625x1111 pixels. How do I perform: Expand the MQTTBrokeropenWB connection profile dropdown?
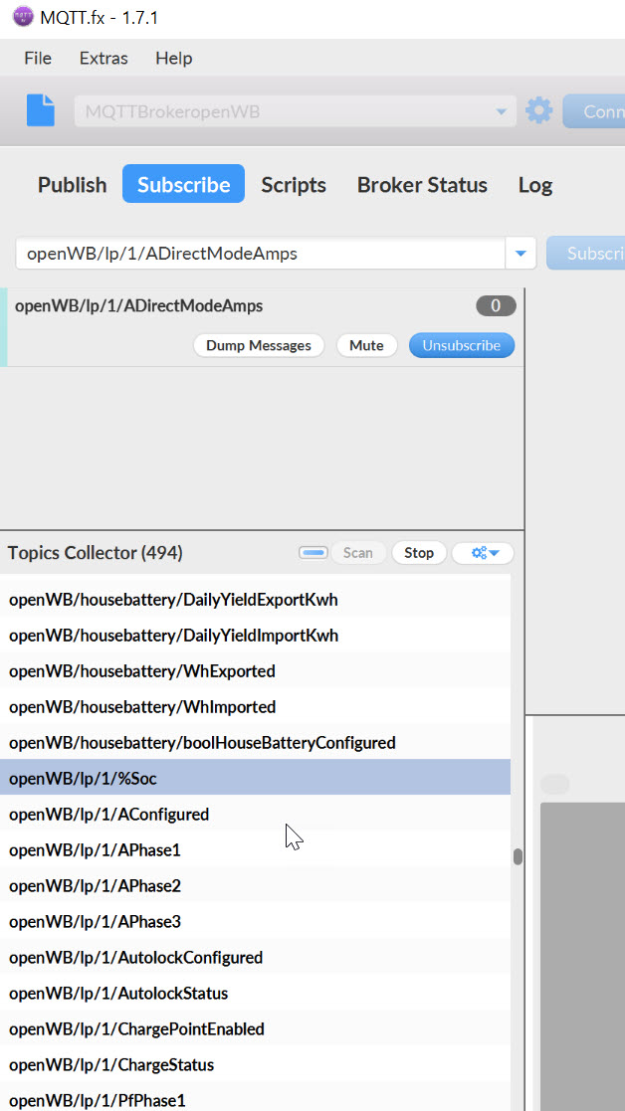click(x=502, y=111)
